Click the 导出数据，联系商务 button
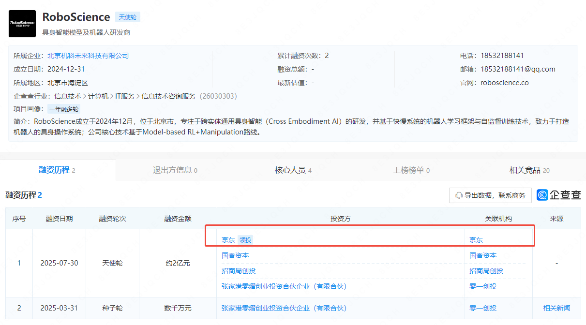 click(490, 195)
